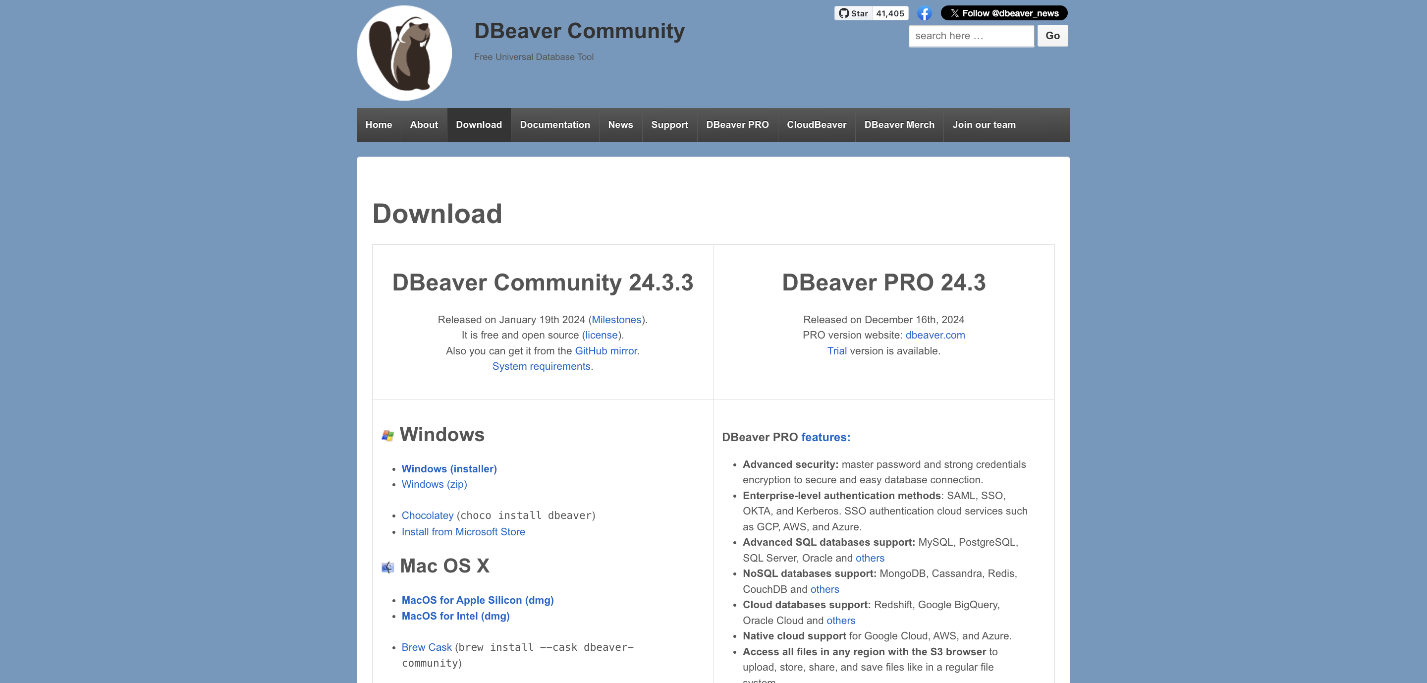
Task: Click the Windows logo icon
Action: (388, 436)
